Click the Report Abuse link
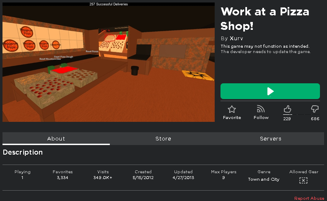This screenshot has height=201, width=327. pyautogui.click(x=309, y=198)
